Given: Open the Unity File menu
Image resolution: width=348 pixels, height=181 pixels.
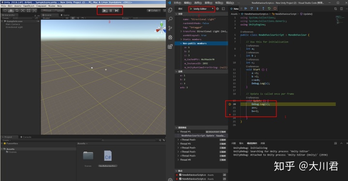Looking at the screenshot, I should click(x=3, y=6).
